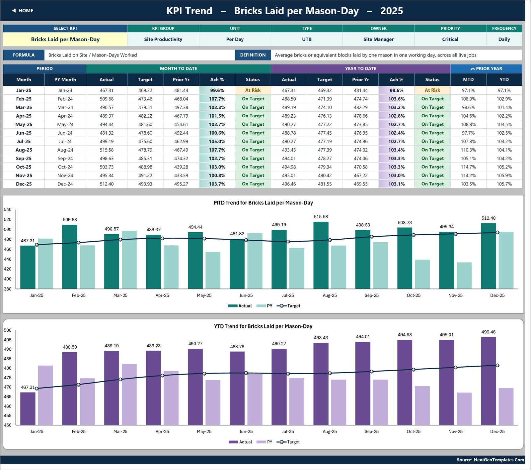The image size is (531, 470).
Task: Click the At Risk YTD status for Jan-25
Action: [x=432, y=90]
